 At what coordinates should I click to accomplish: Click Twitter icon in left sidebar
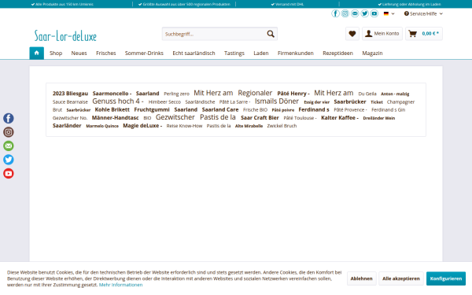[9, 160]
